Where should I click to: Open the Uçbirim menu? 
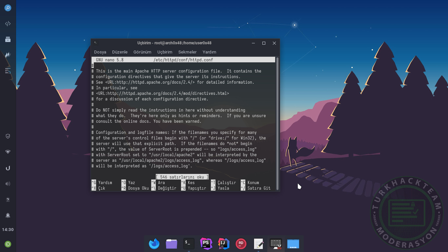[x=165, y=52]
